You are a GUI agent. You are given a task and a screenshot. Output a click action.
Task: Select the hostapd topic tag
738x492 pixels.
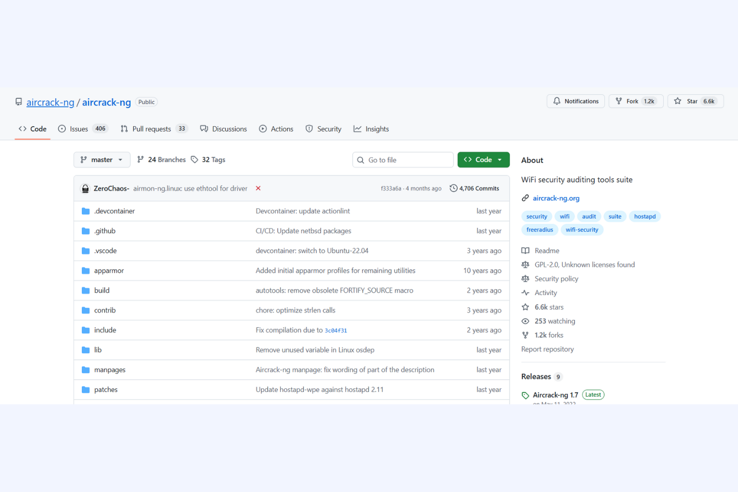(x=645, y=216)
